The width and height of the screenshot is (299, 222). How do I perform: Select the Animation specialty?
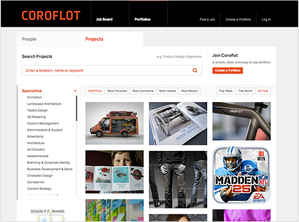[34, 97]
